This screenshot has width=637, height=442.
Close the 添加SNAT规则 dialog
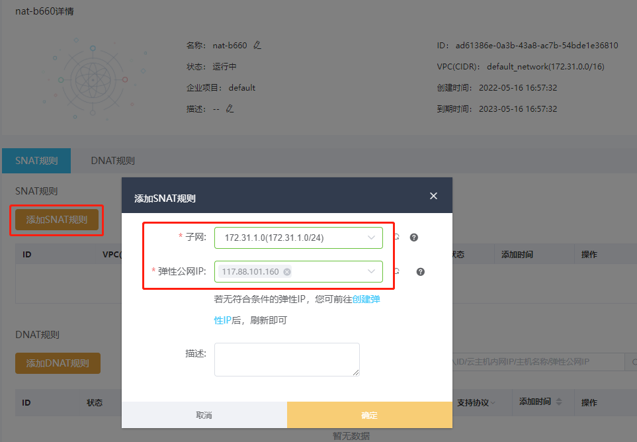[x=433, y=196]
